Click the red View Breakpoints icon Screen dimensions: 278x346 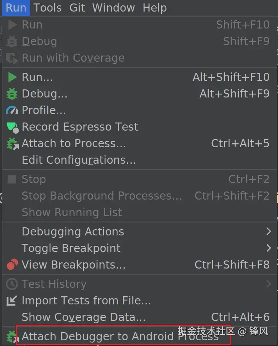click(x=12, y=265)
